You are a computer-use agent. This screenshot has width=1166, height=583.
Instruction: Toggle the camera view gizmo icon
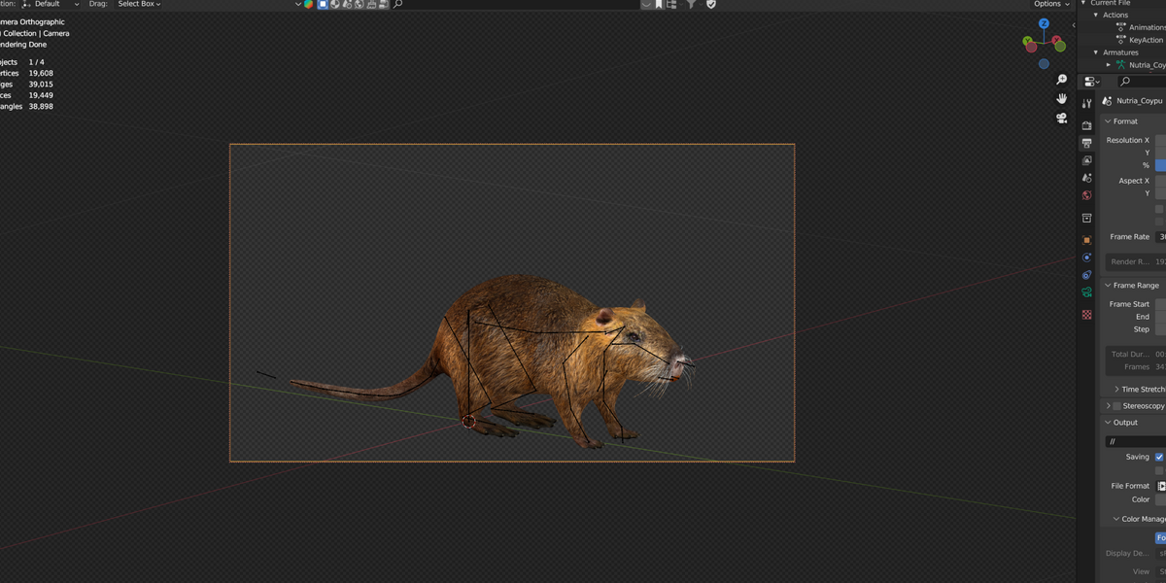(1061, 118)
